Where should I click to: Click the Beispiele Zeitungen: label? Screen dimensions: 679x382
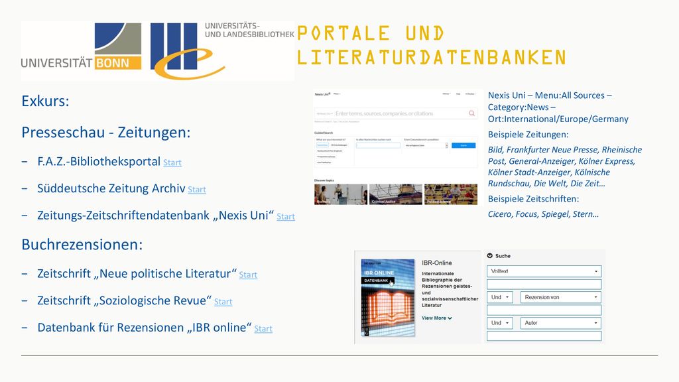pos(528,135)
